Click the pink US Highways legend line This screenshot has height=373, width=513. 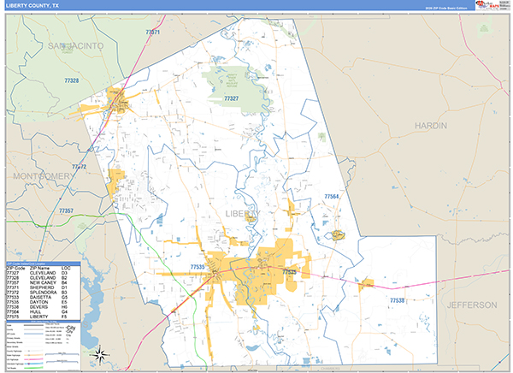[33, 359]
